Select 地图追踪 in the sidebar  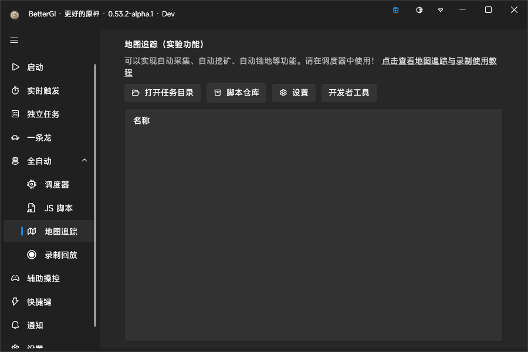pyautogui.click(x=49, y=231)
